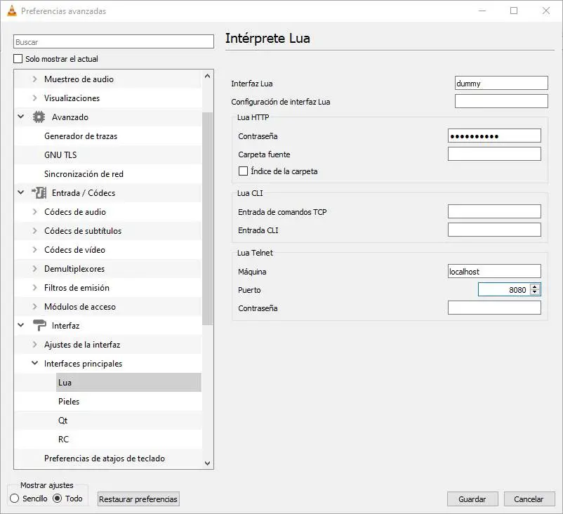Screen dimensions: 563x514
Task: Select the Todo radio button
Action: click(x=57, y=499)
